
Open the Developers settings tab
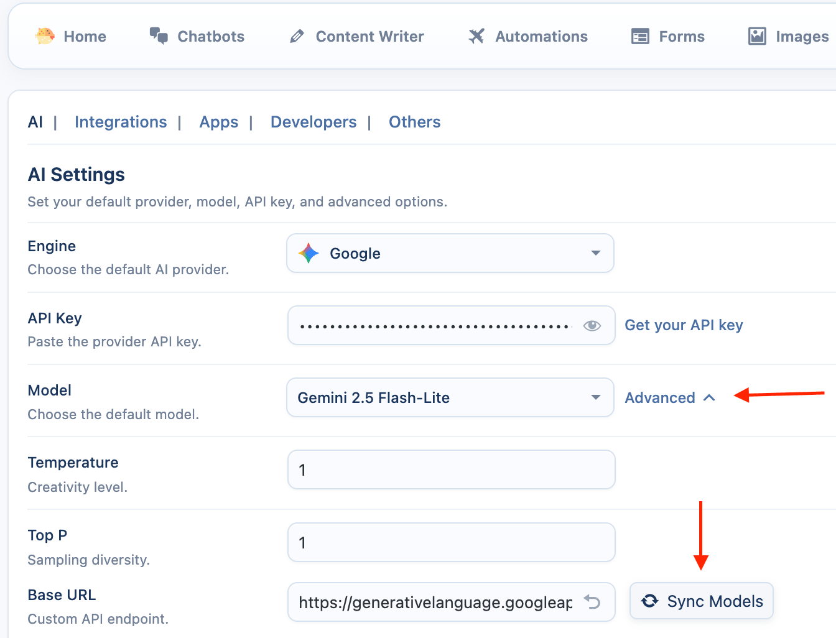pos(313,122)
